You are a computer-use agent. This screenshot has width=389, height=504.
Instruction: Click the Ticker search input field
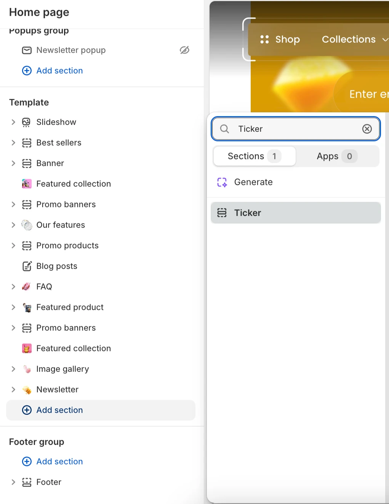296,129
